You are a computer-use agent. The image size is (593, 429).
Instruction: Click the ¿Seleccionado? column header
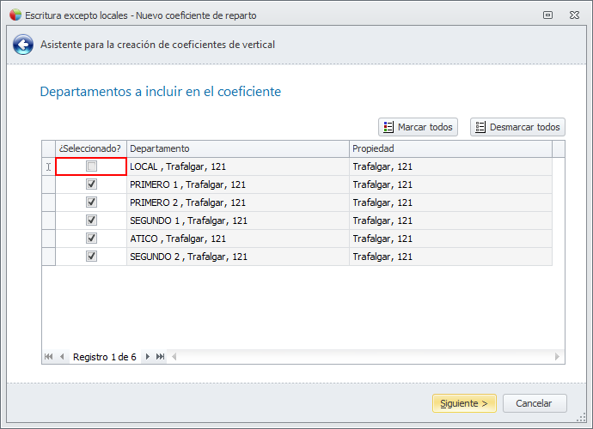pyautogui.click(x=91, y=148)
